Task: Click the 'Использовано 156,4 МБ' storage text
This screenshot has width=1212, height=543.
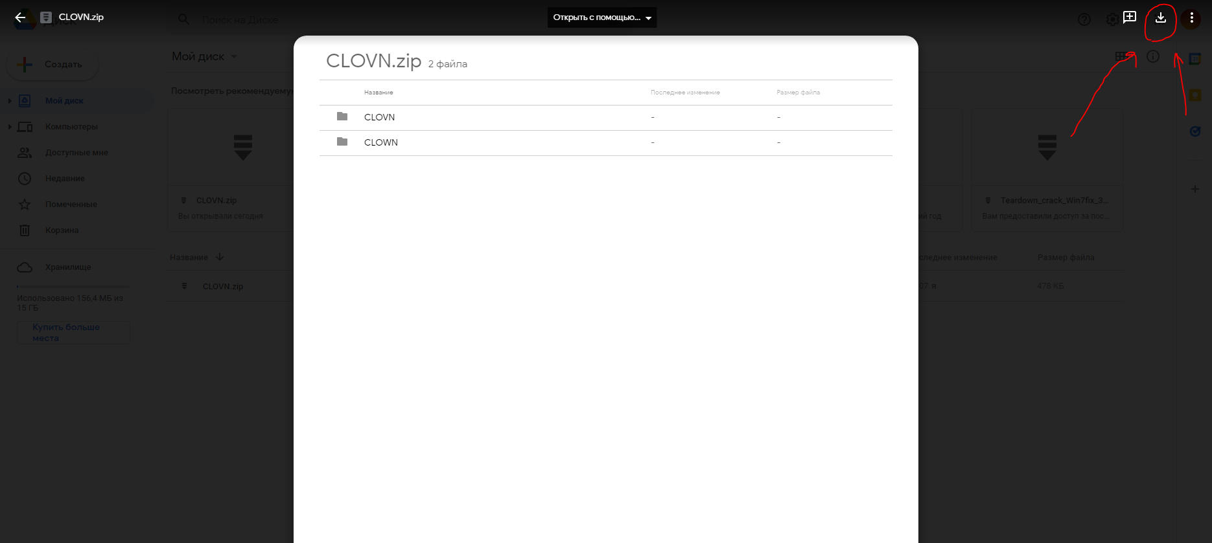Action: pyautogui.click(x=70, y=303)
